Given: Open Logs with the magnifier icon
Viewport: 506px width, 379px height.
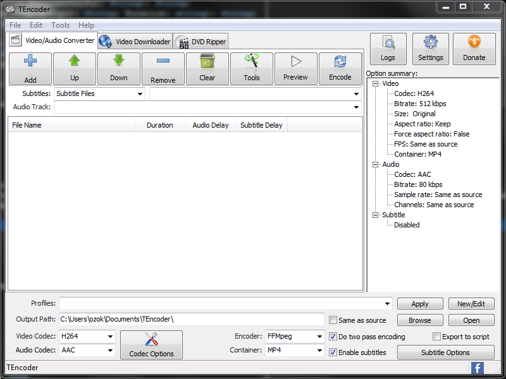Looking at the screenshot, I should click(388, 43).
